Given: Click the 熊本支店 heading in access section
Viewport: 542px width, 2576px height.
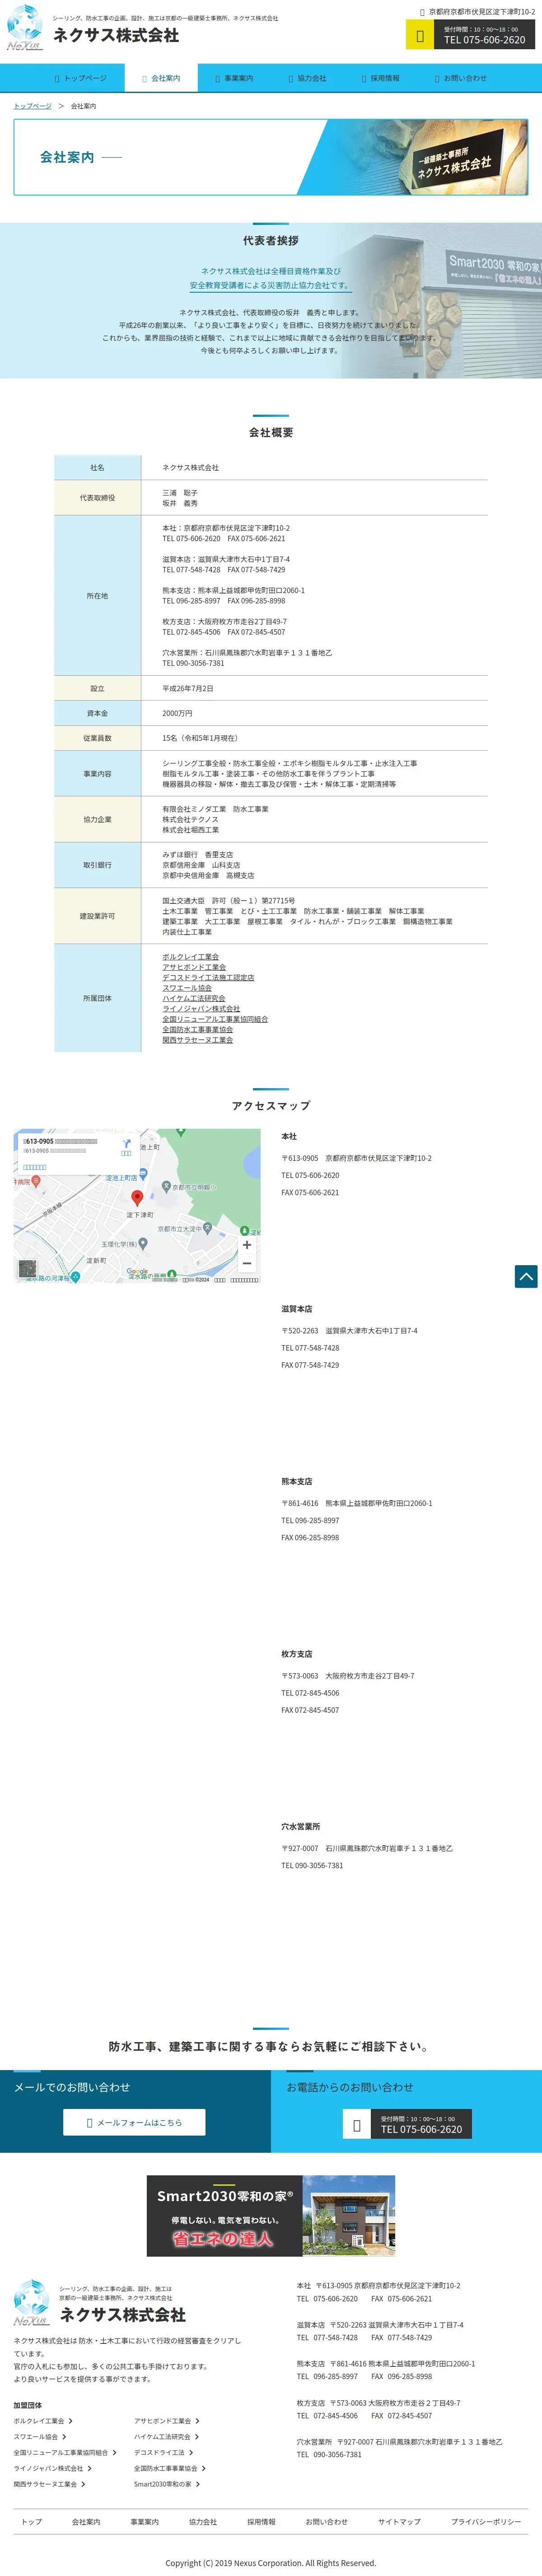Looking at the screenshot, I should click(297, 1481).
